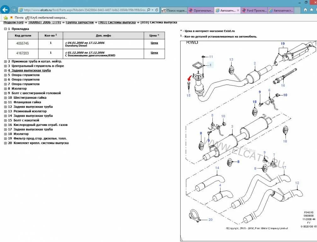Follow the TRANSIT 2006- (TT9) breadcrumb link
Image resolution: width=317 pixels, height=242 pixels.
(x=44, y=22)
